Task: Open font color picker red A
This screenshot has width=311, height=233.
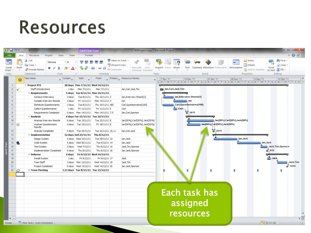Action: click(x=73, y=68)
